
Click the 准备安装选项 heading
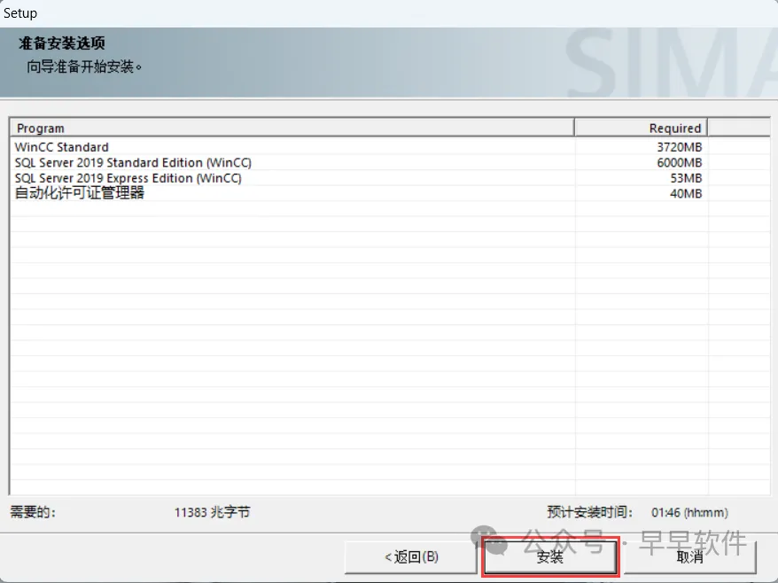(x=62, y=43)
